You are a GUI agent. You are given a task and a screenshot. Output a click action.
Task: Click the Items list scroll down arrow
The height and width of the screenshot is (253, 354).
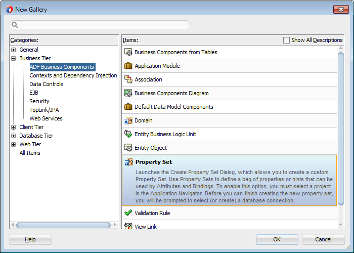[x=341, y=225]
